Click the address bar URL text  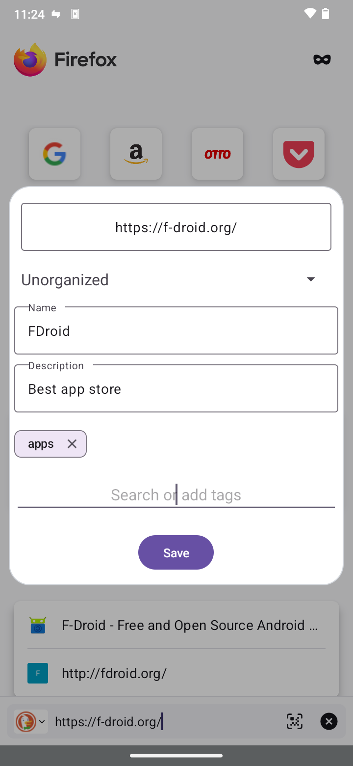pyautogui.click(x=108, y=721)
